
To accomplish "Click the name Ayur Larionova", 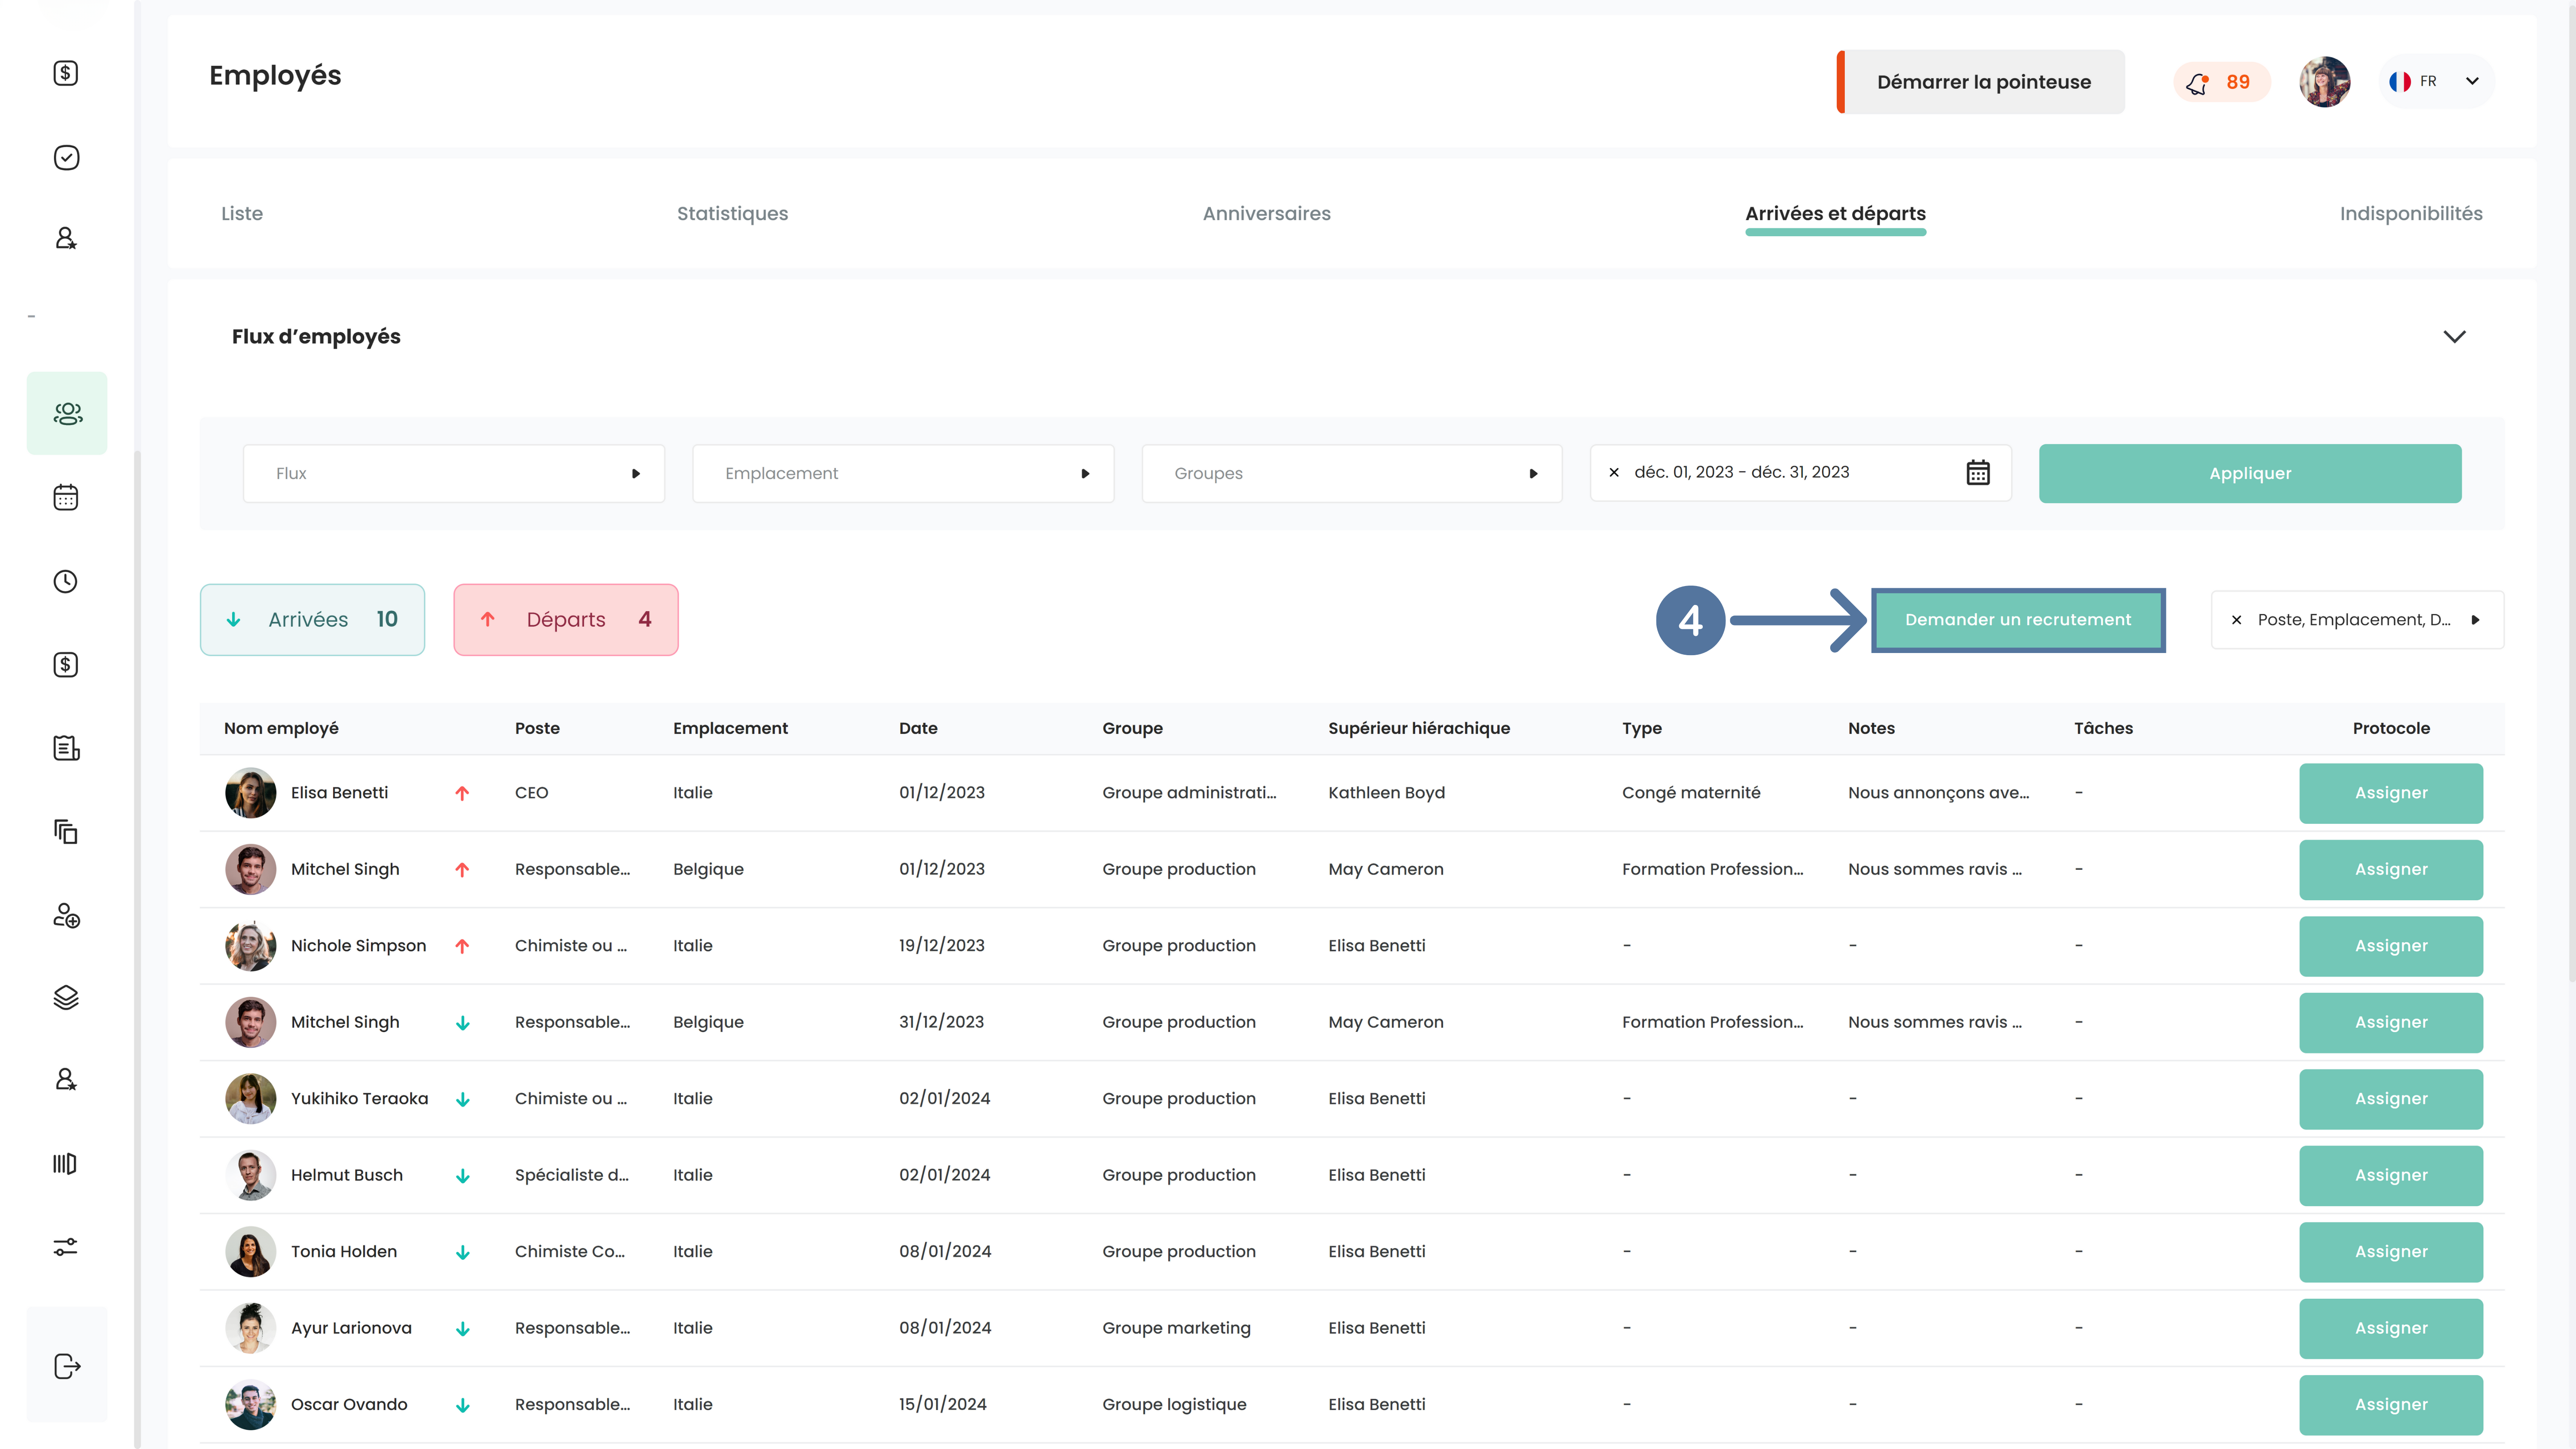I will (351, 1328).
